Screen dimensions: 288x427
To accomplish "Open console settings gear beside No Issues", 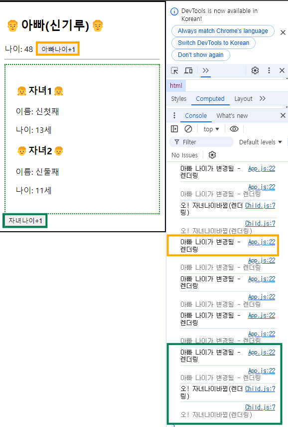I will (212, 155).
